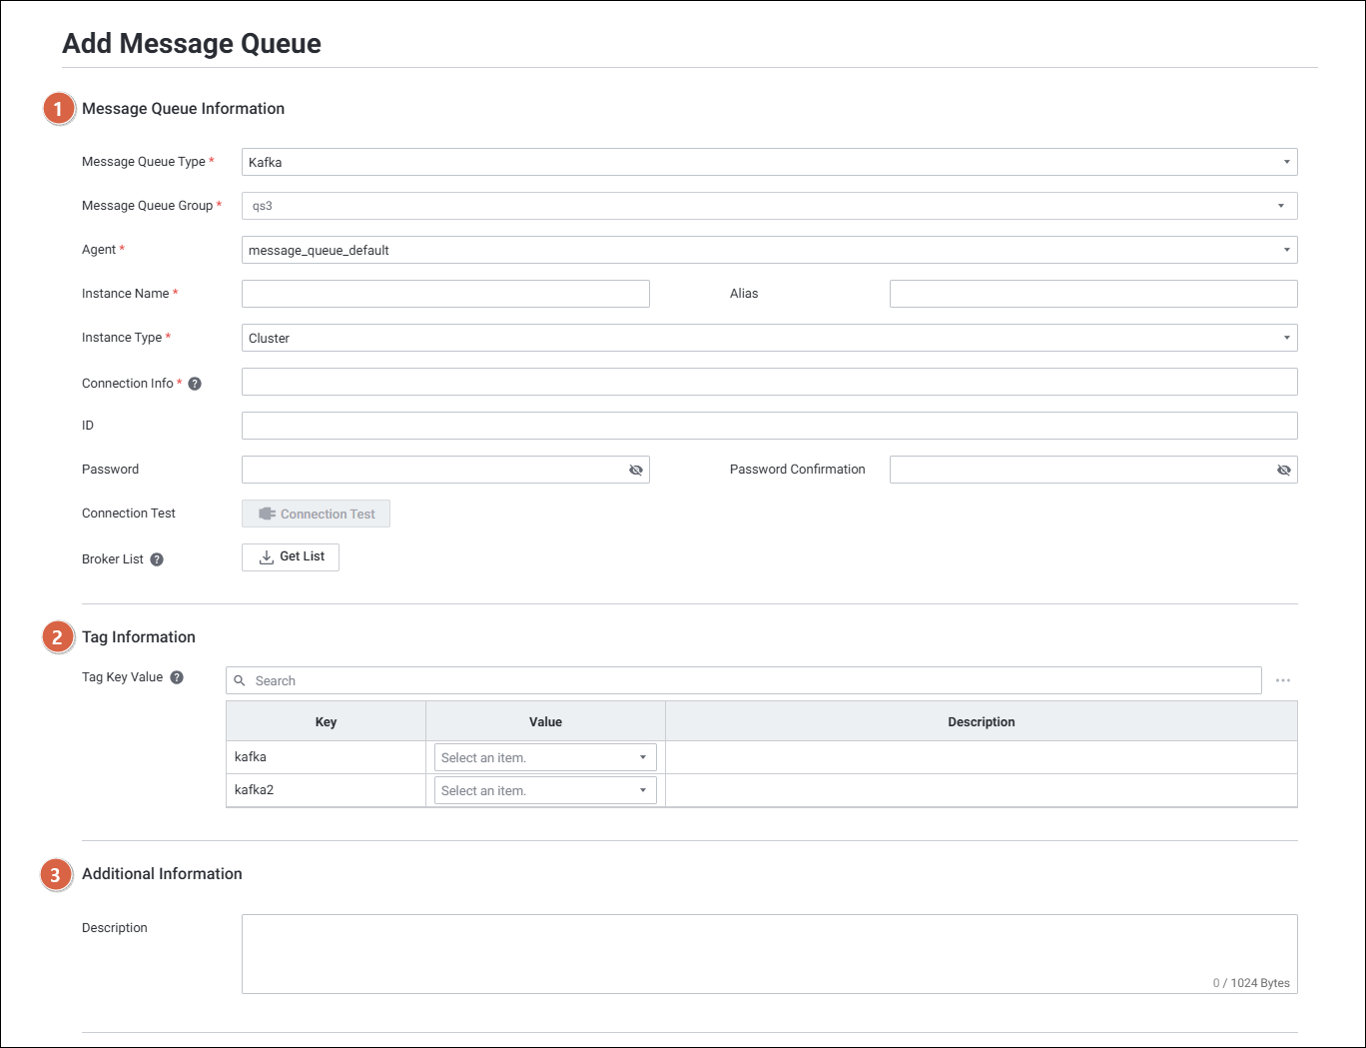Click the Connection Info text field
The width and height of the screenshot is (1366, 1048).
[x=769, y=382]
